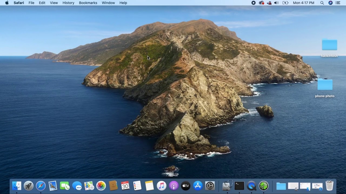
Task: Open Creative Cloud menu bar icon
Action: click(261, 3)
